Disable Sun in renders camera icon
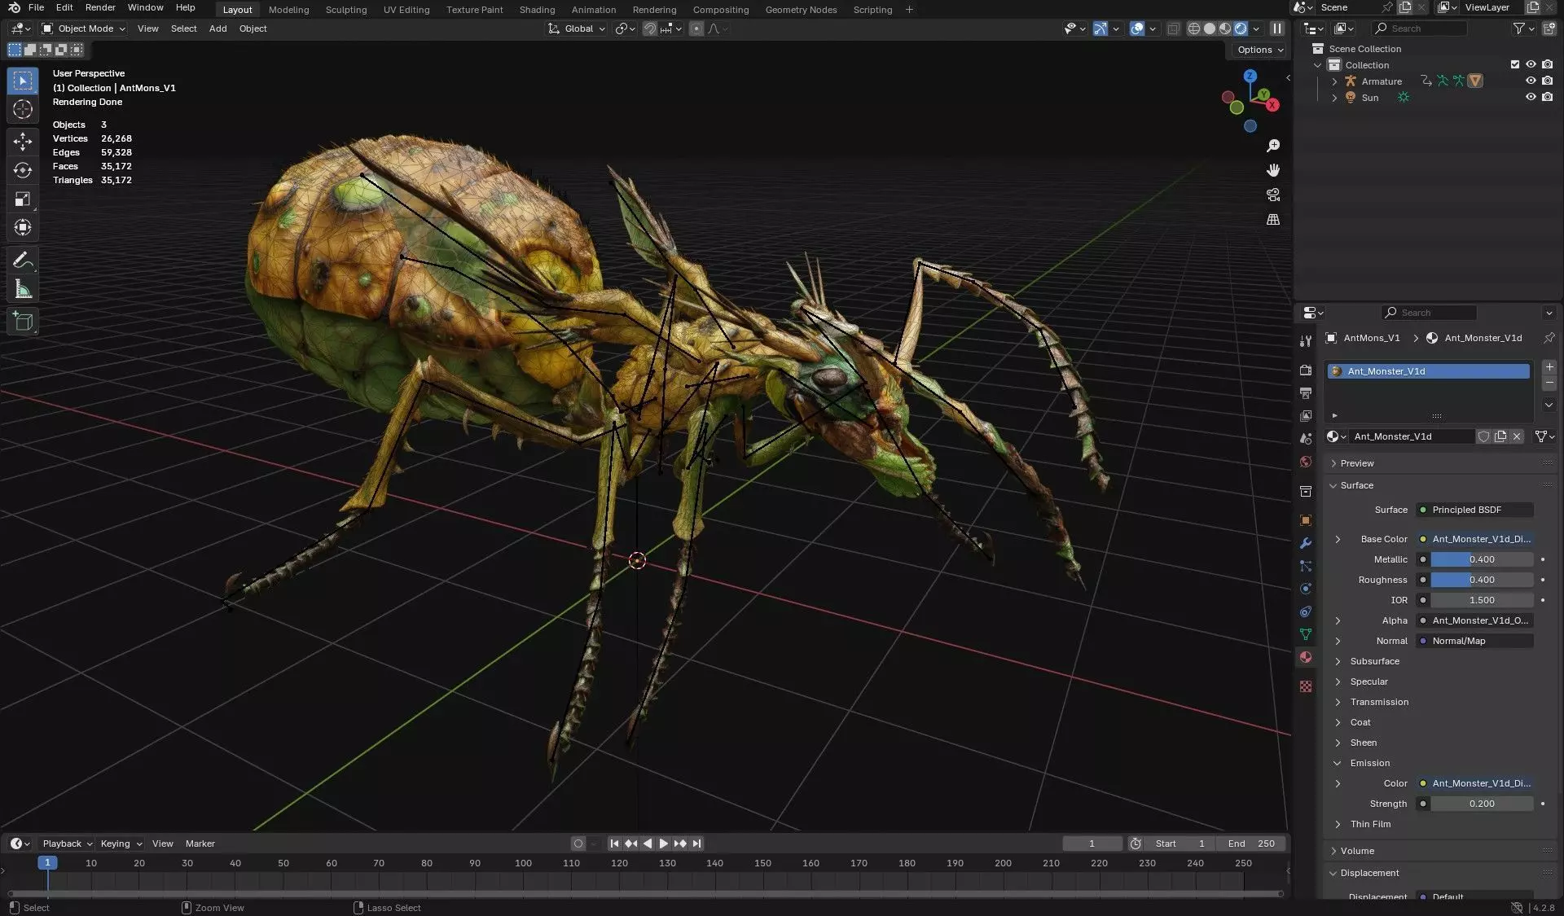The image size is (1564, 916). [x=1547, y=97]
